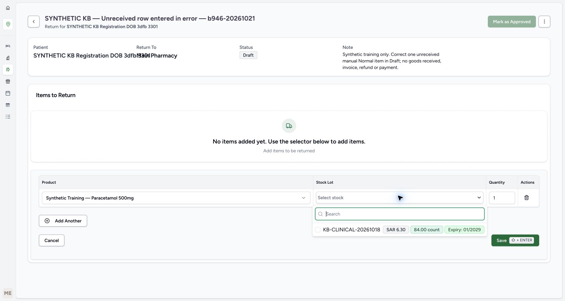
Task: Click the Add Another button
Action: pyautogui.click(x=63, y=221)
